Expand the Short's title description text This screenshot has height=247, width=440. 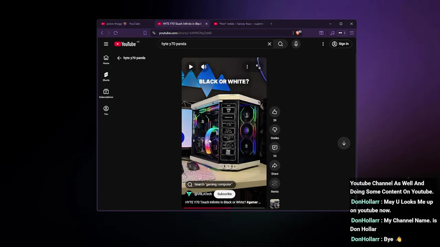tap(223, 202)
